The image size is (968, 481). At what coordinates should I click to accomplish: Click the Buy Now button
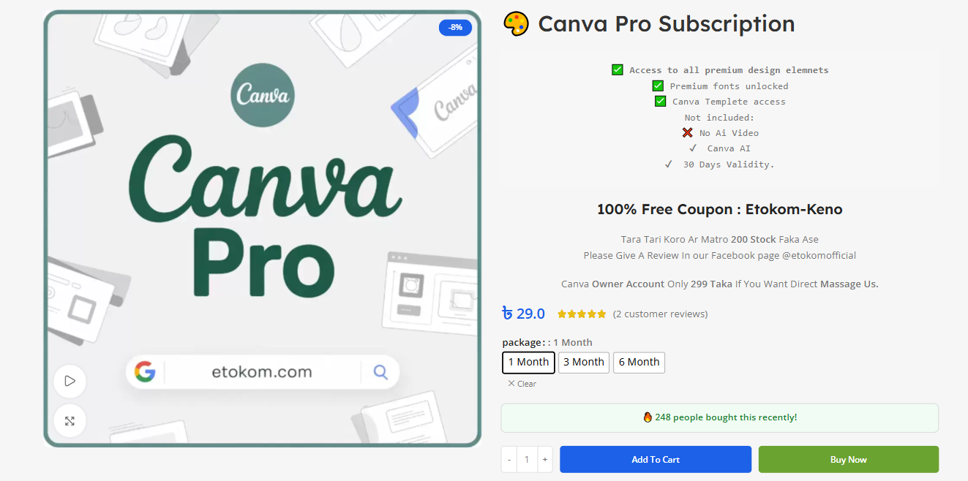[849, 460]
